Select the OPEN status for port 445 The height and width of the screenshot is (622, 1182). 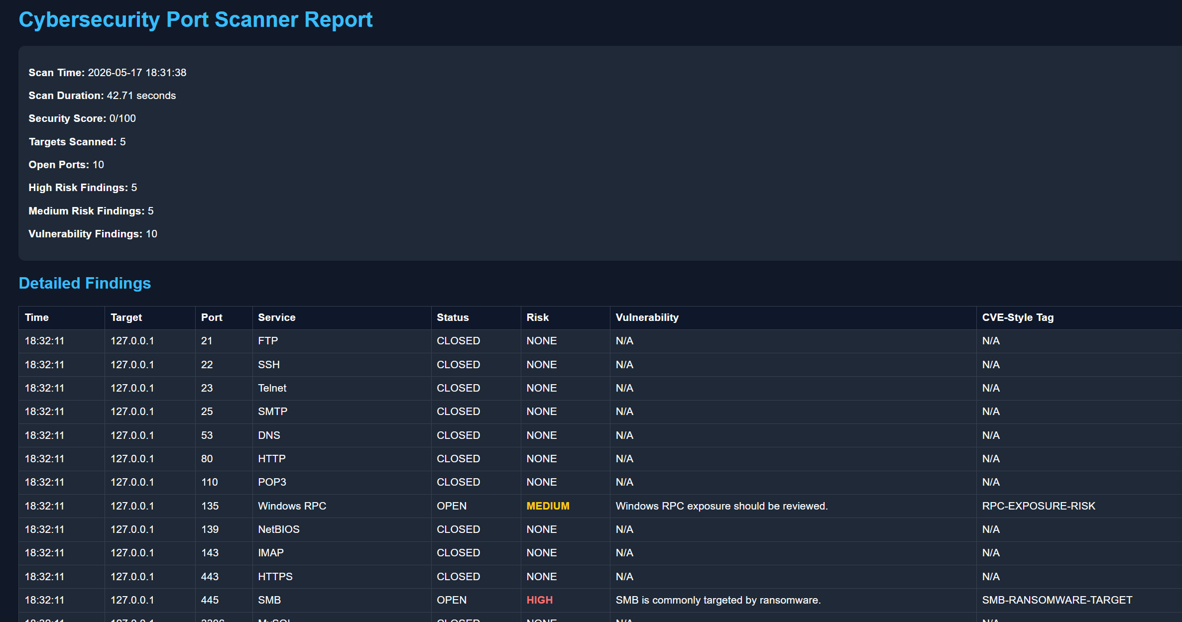point(452,600)
